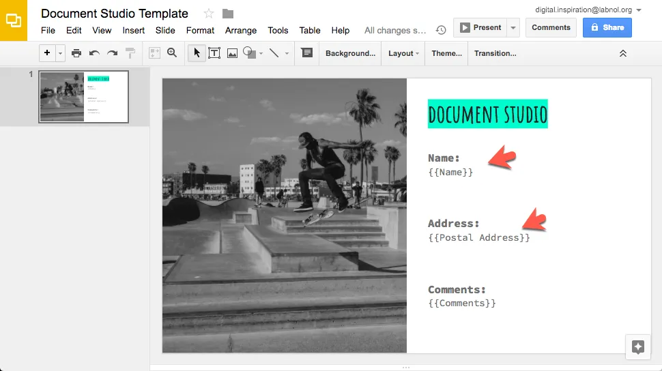The image size is (662, 371).
Task: Open the View menu
Action: (x=102, y=31)
